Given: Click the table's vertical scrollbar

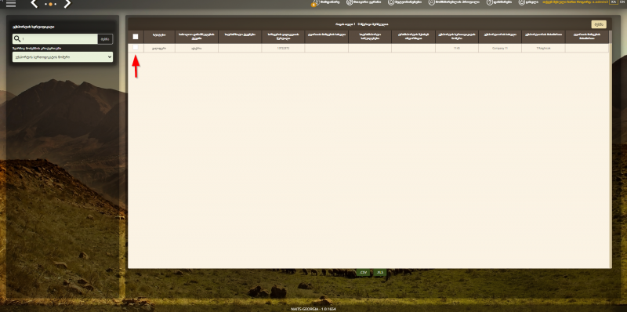Looking at the screenshot, I should point(611,156).
